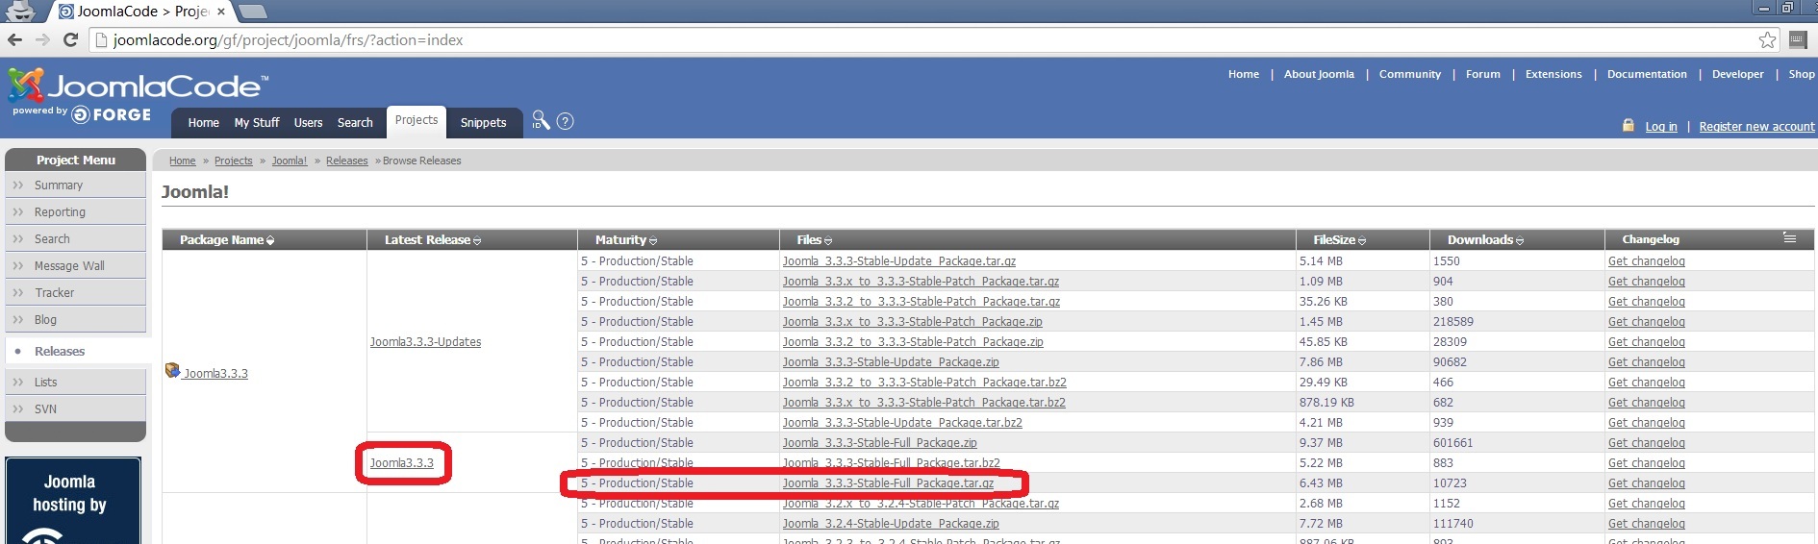The width and height of the screenshot is (1818, 544).
Task: Open Joomla3.3.3-Updates release link
Action: (425, 342)
